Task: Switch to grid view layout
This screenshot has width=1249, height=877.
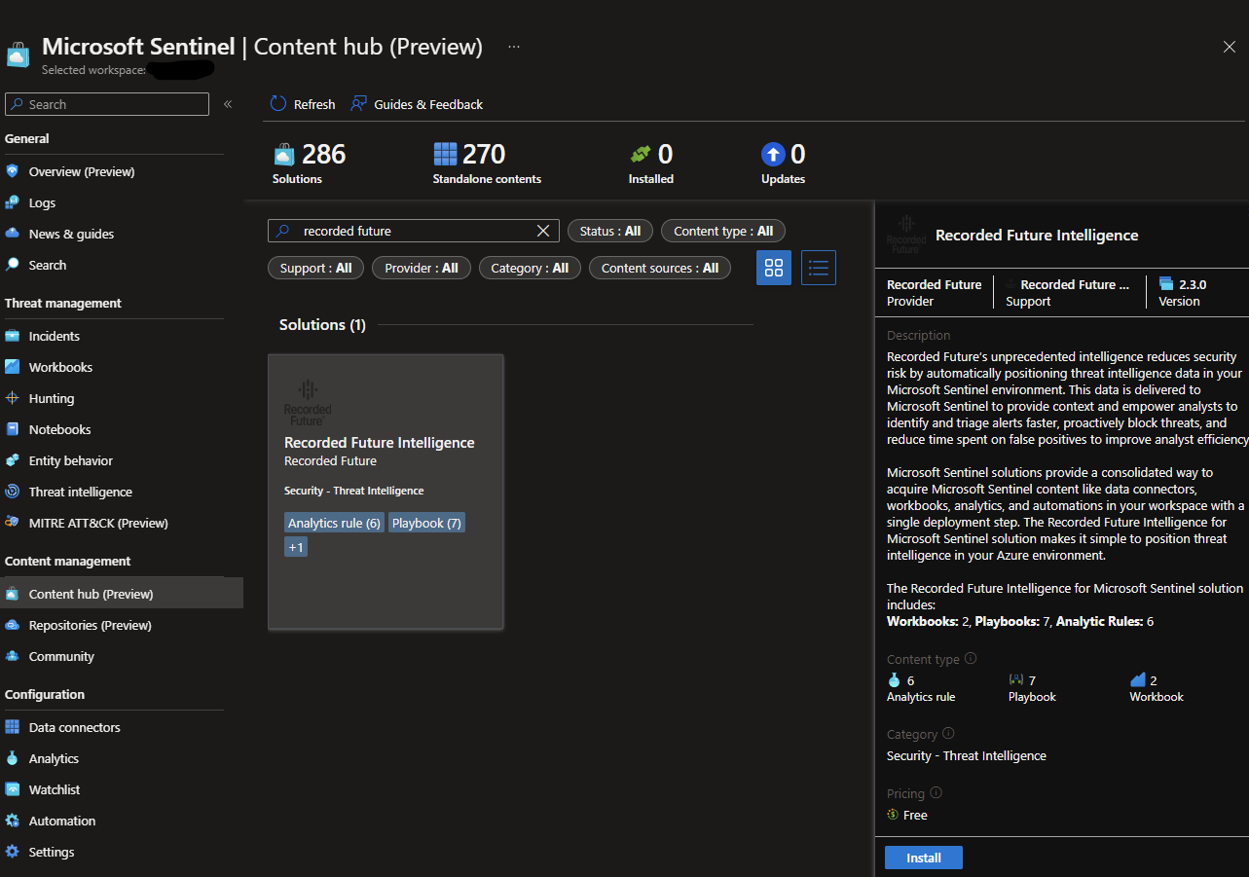Action: (x=774, y=268)
